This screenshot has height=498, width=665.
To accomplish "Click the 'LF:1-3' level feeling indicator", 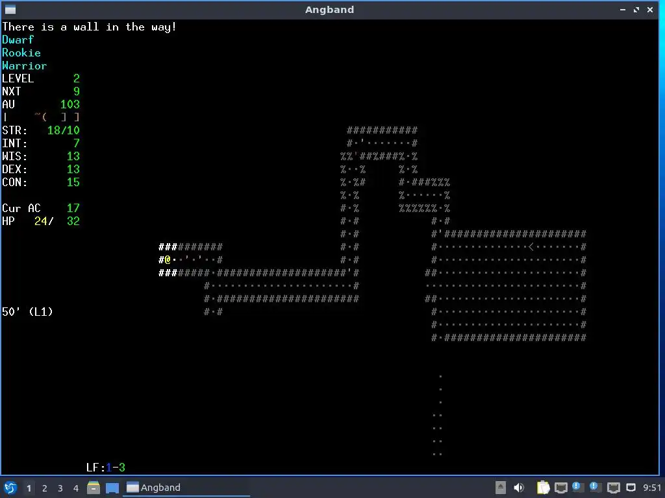I will pyautogui.click(x=106, y=468).
